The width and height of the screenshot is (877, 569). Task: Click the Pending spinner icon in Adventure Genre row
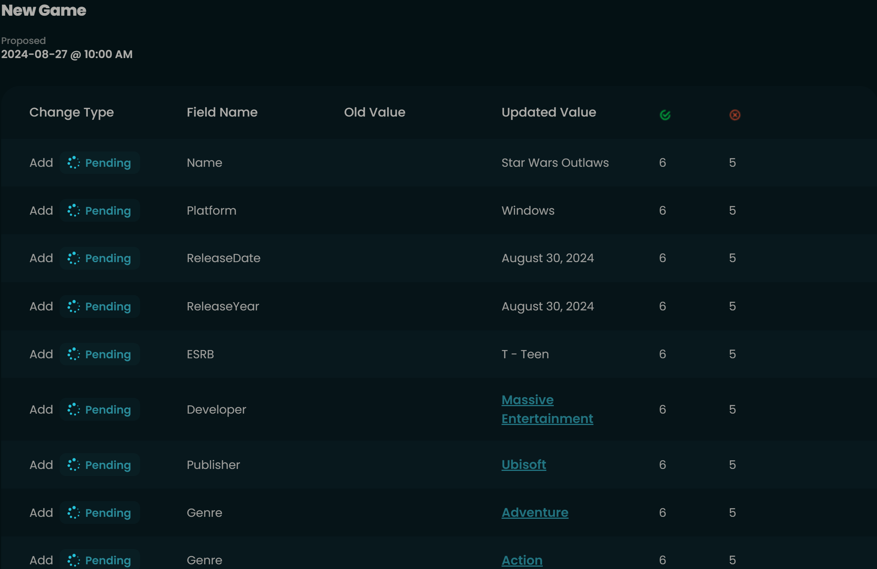74,512
